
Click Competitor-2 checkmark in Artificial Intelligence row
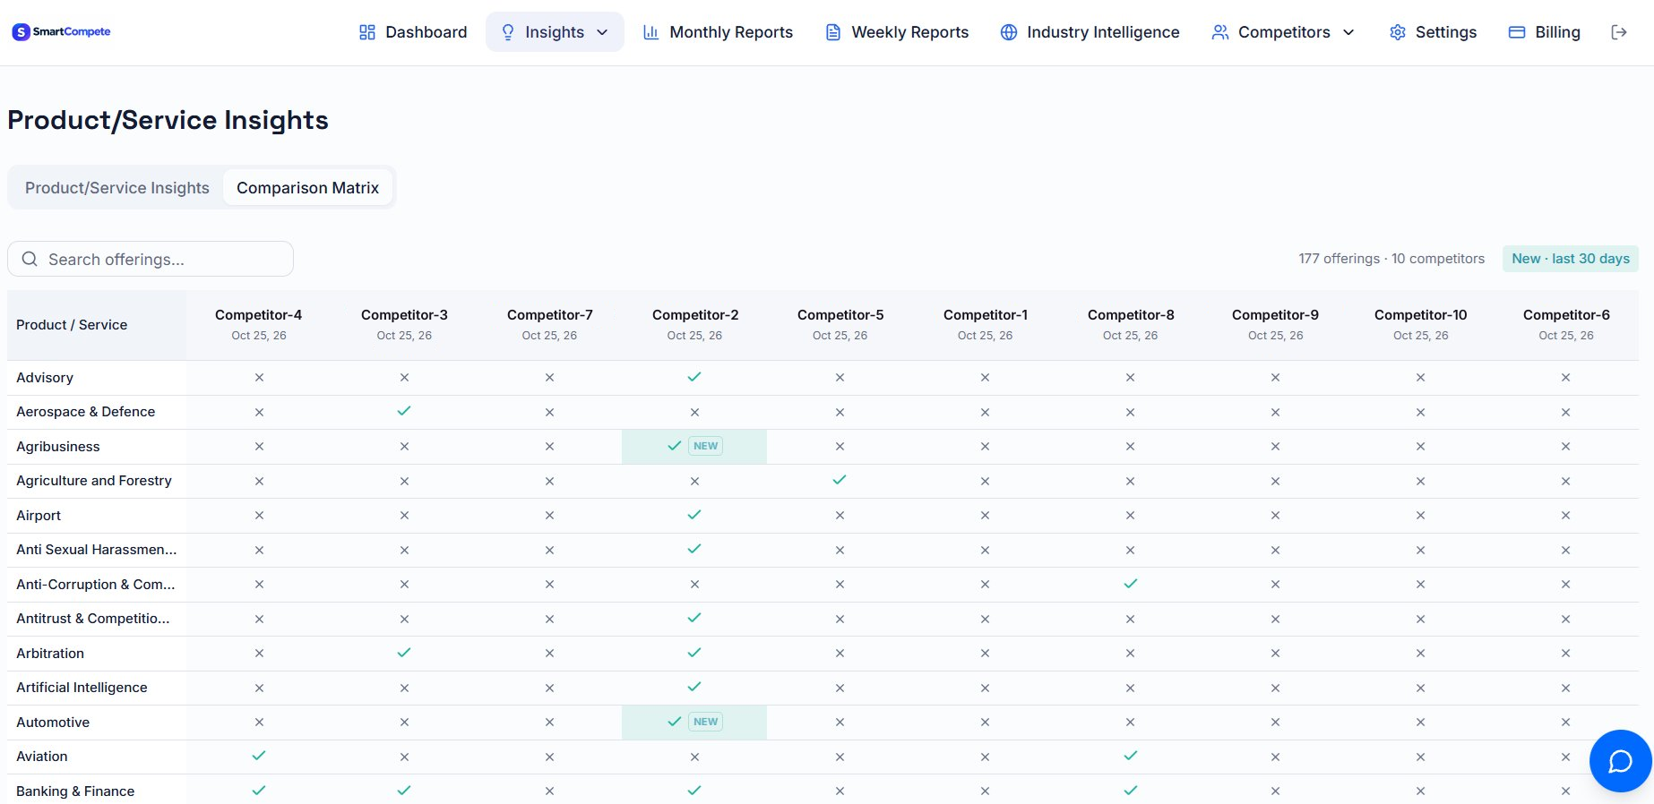pyautogui.click(x=694, y=687)
